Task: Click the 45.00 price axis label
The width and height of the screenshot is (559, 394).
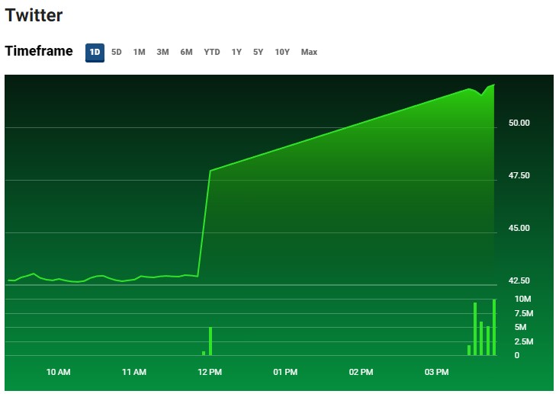Action: pyautogui.click(x=519, y=228)
